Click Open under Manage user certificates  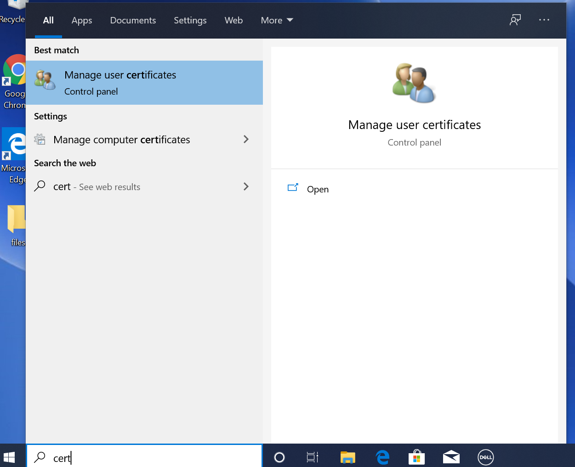coord(318,189)
